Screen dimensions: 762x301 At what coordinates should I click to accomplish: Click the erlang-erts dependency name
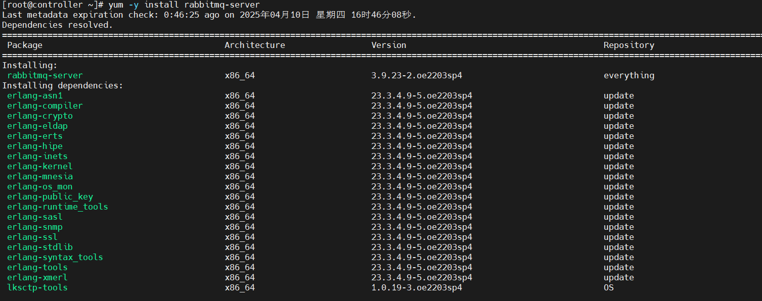pyautogui.click(x=34, y=136)
